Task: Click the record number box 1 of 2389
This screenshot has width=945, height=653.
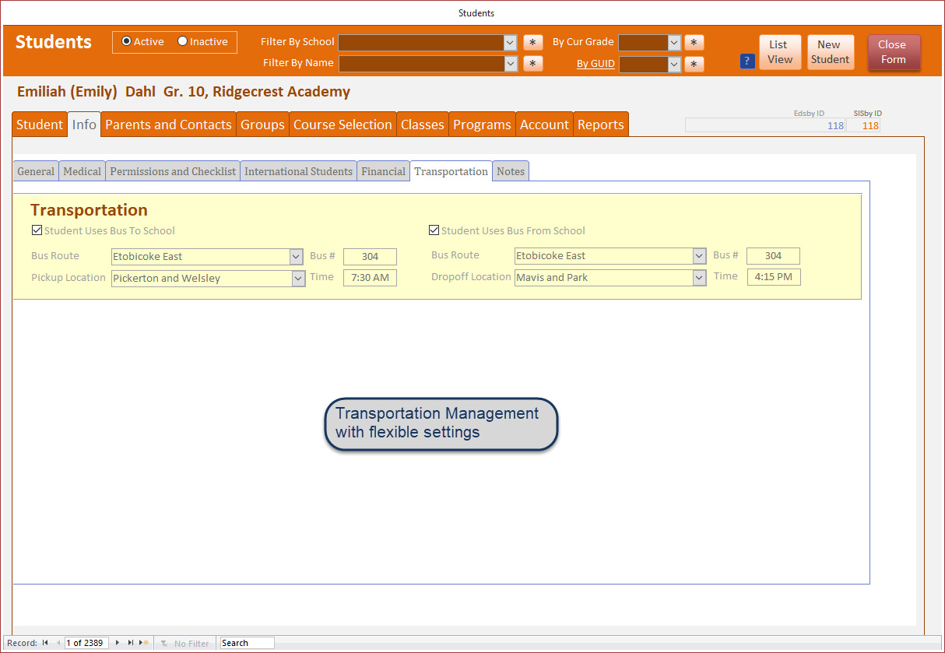Action: click(86, 643)
